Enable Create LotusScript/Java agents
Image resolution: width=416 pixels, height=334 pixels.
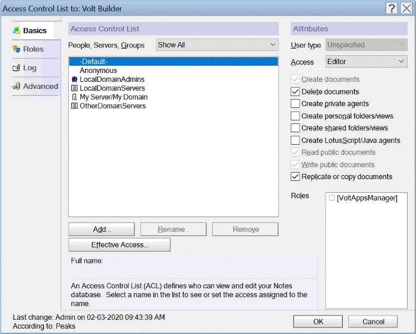[295, 141]
